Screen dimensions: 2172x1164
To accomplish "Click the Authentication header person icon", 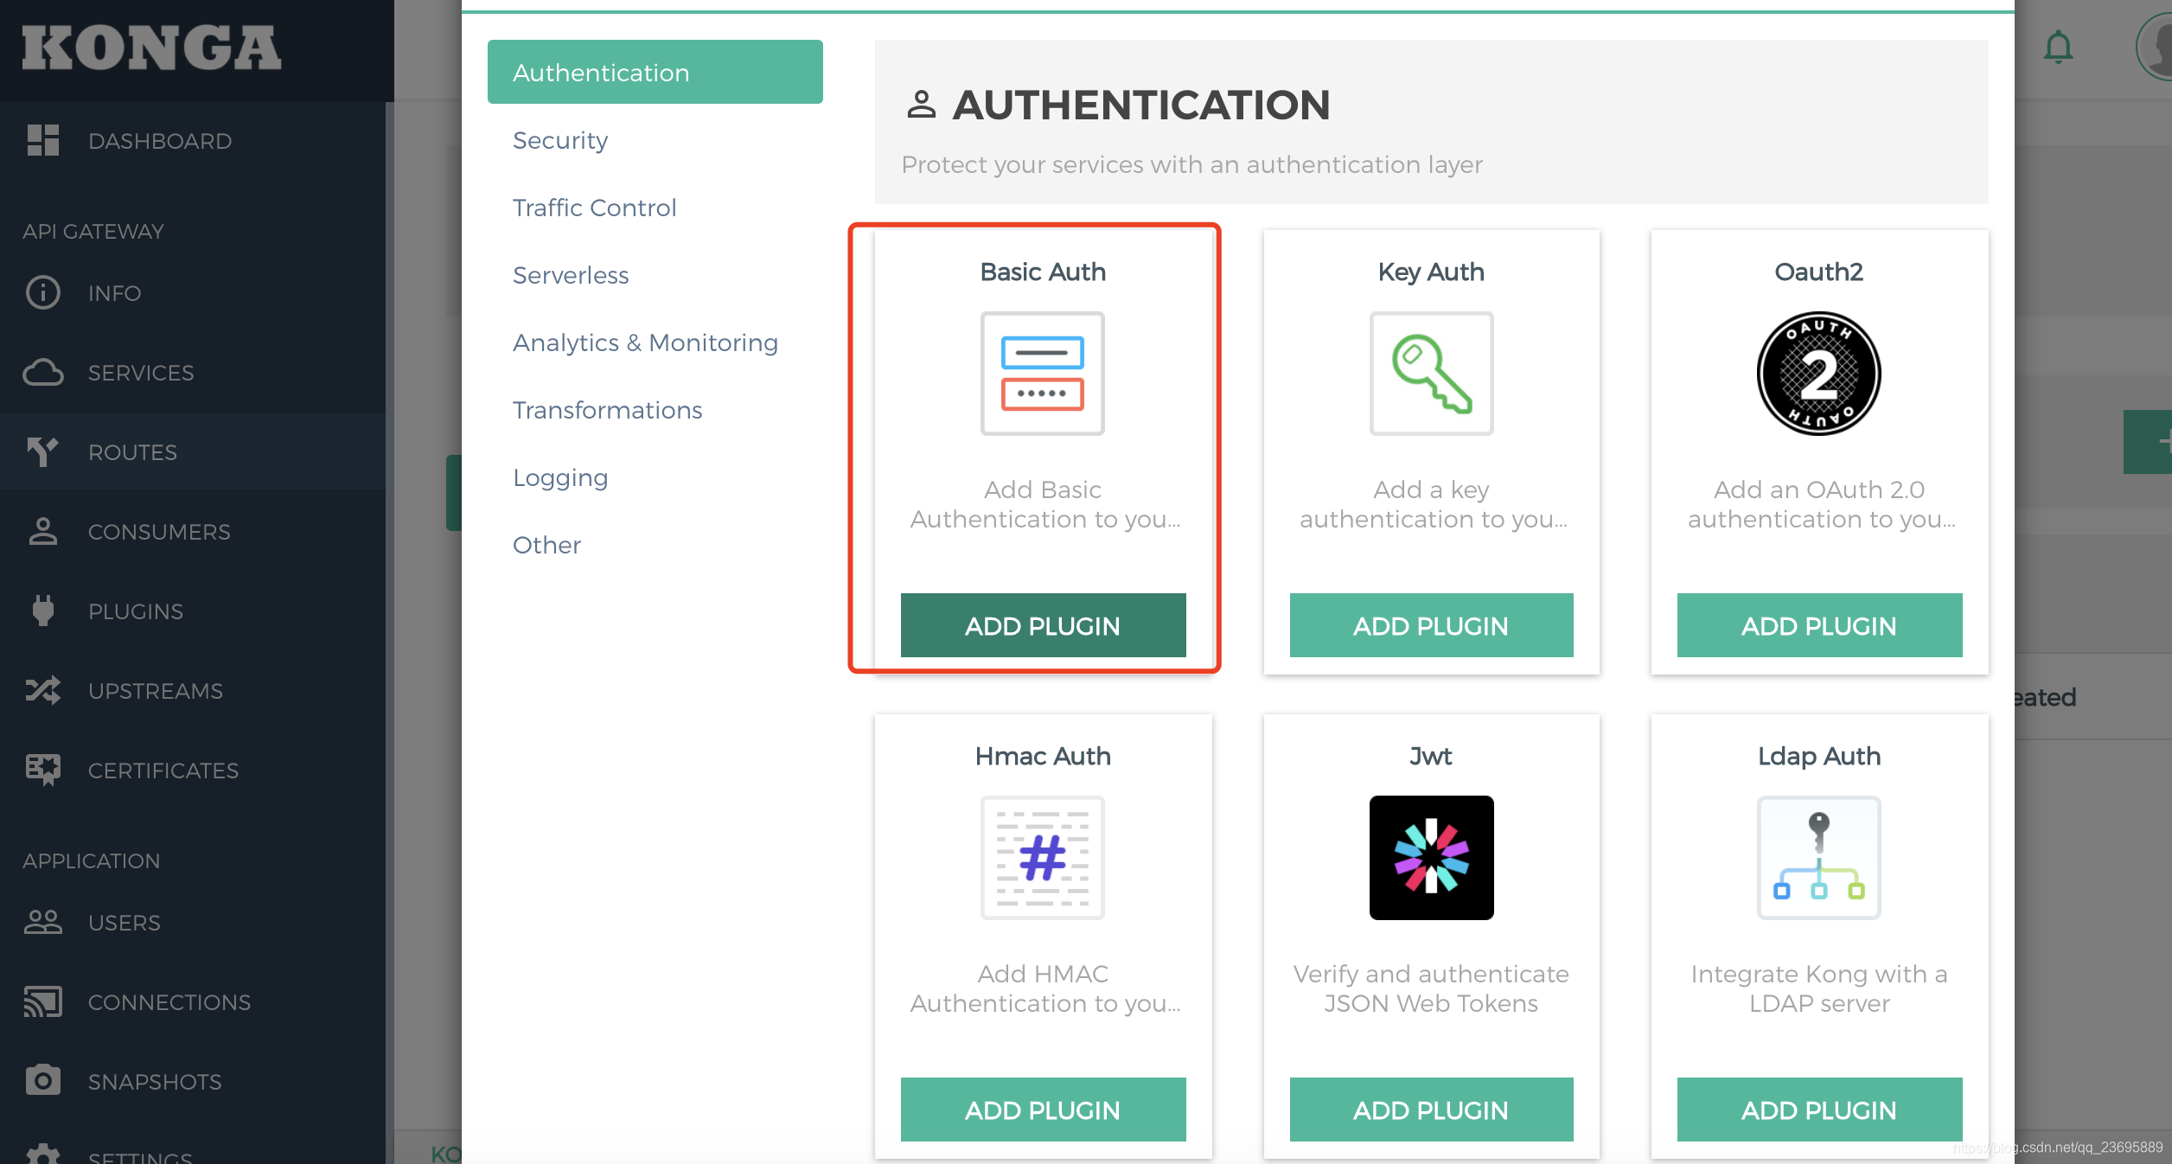I will click(x=921, y=105).
